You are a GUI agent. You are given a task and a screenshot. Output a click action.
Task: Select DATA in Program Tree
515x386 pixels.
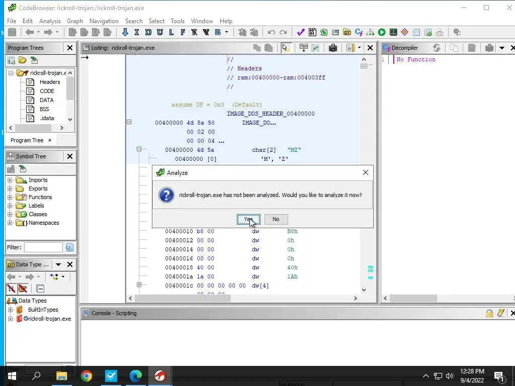click(47, 100)
